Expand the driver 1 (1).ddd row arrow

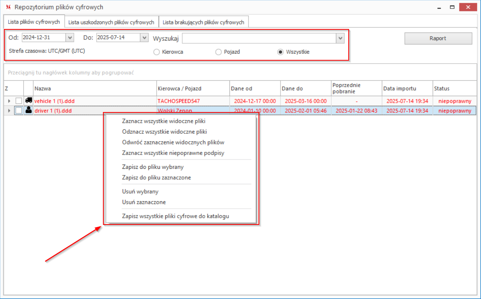pos(9,110)
